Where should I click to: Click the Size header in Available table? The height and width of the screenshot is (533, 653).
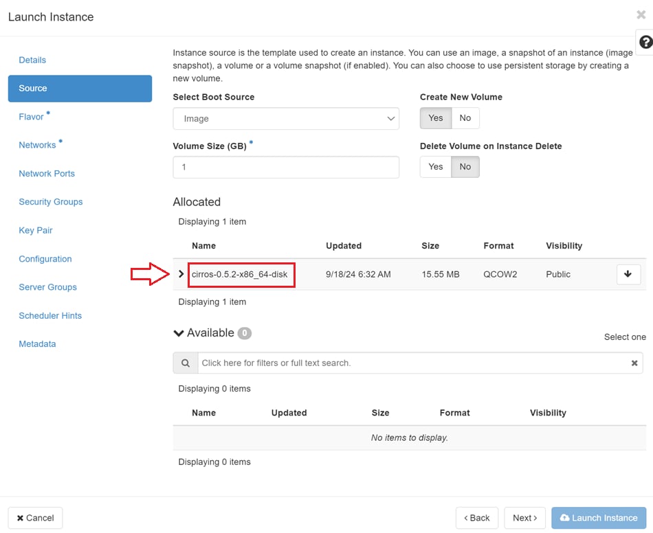[380, 413]
